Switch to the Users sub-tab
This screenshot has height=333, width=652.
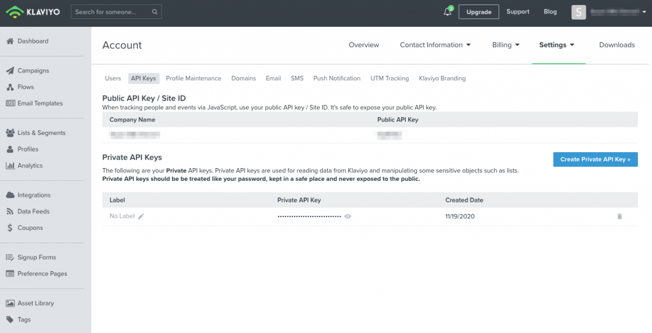coord(113,78)
